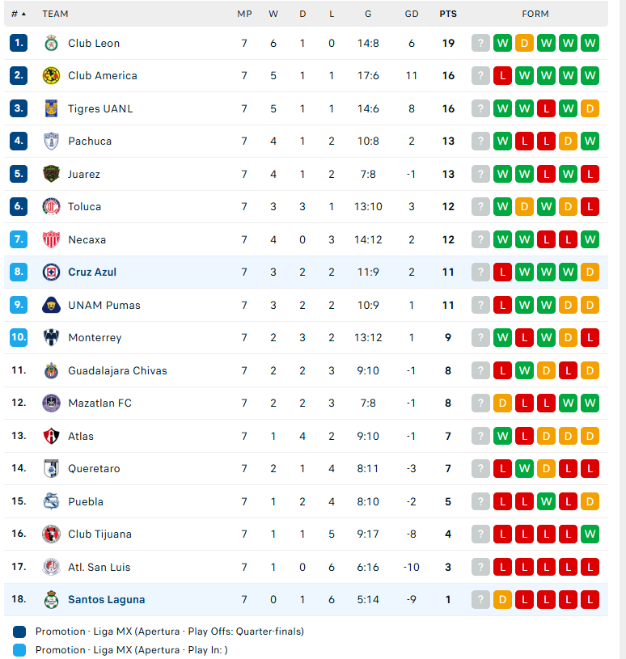Select the Tigres UANL badge
The width and height of the screenshot is (626, 659).
pyautogui.click(x=51, y=108)
